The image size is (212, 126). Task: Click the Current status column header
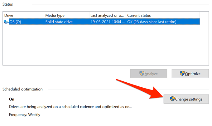pyautogui.click(x=162, y=15)
